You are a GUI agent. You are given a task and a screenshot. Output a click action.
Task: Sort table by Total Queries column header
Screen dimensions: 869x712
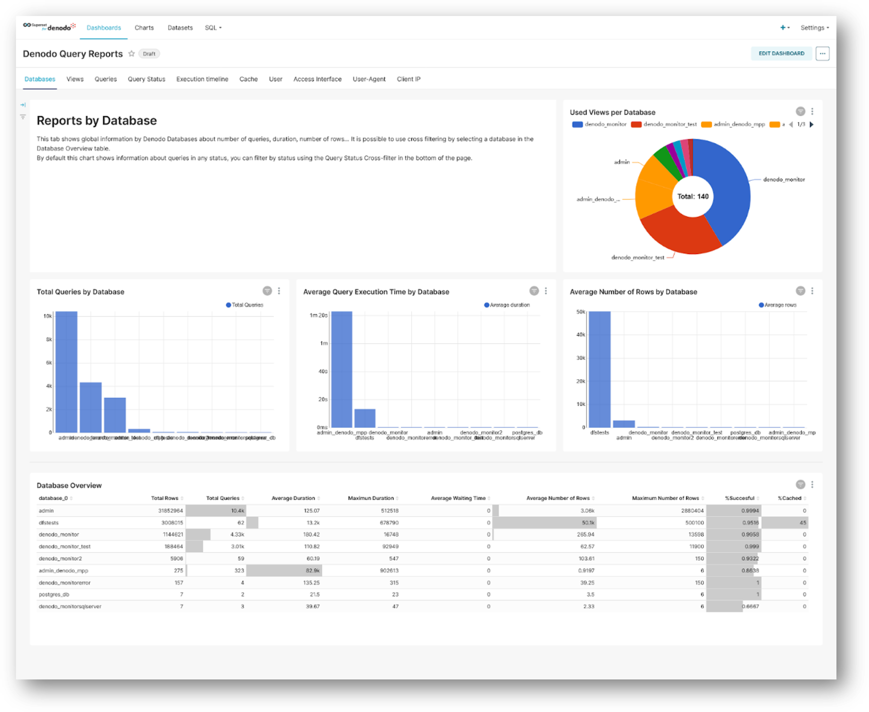coord(223,498)
